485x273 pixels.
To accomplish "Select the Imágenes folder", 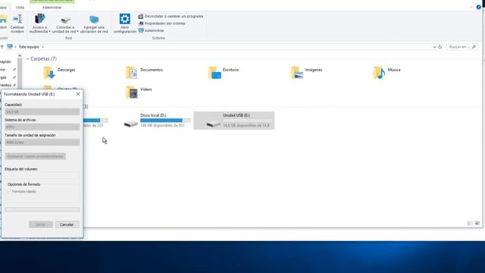I will click(306, 73).
